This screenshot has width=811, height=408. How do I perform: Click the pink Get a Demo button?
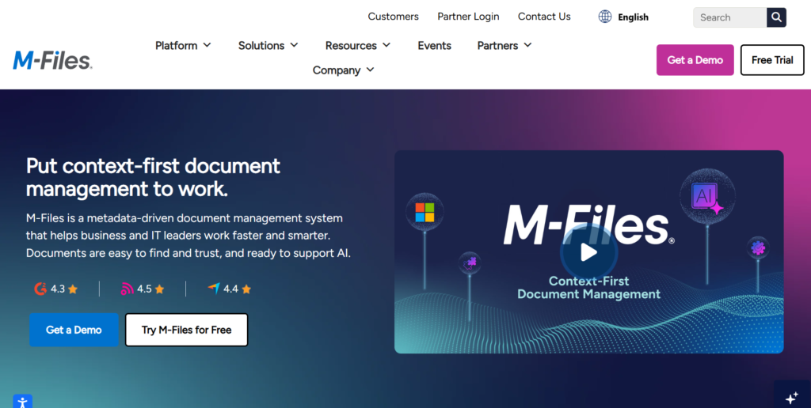(695, 60)
